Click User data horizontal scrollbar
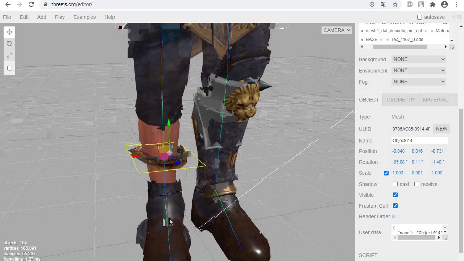The height and width of the screenshot is (261, 464). (x=417, y=238)
